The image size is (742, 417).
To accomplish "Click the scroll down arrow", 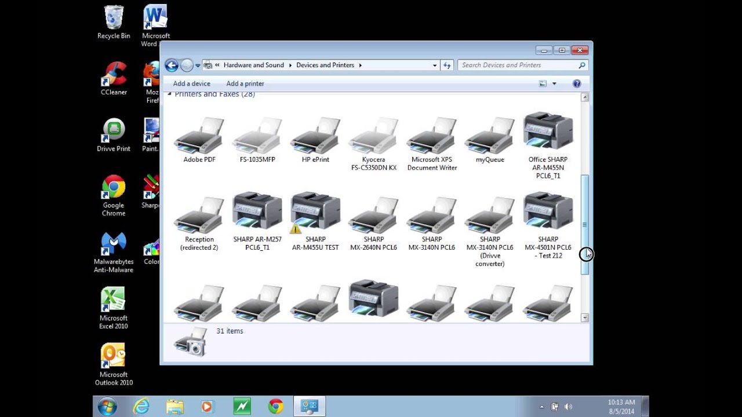I will 585,317.
